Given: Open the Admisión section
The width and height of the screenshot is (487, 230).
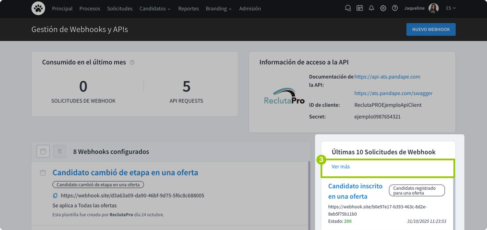Looking at the screenshot, I should click(250, 9).
